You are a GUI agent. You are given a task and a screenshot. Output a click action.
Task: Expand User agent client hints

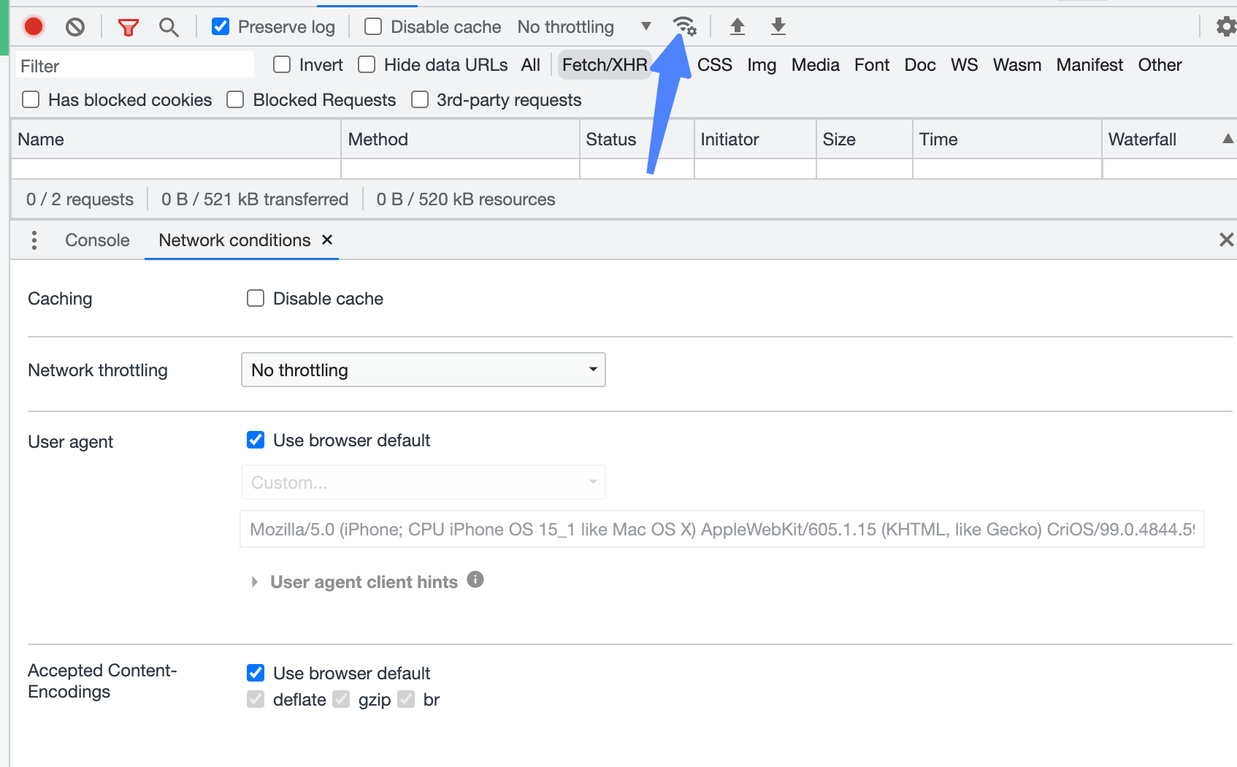(x=364, y=582)
